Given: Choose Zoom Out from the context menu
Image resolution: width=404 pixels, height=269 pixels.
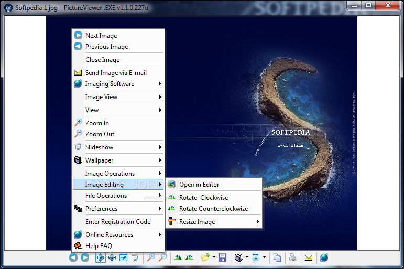Looking at the screenshot, I should tap(118, 134).
